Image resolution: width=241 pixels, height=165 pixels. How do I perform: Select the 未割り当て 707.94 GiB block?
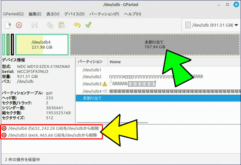click(155, 45)
